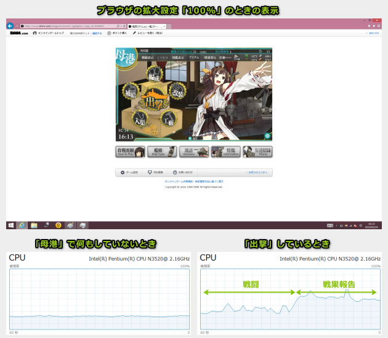The image size is (388, 338).
Task: Click the 確認する points link
Action: tap(97, 33)
